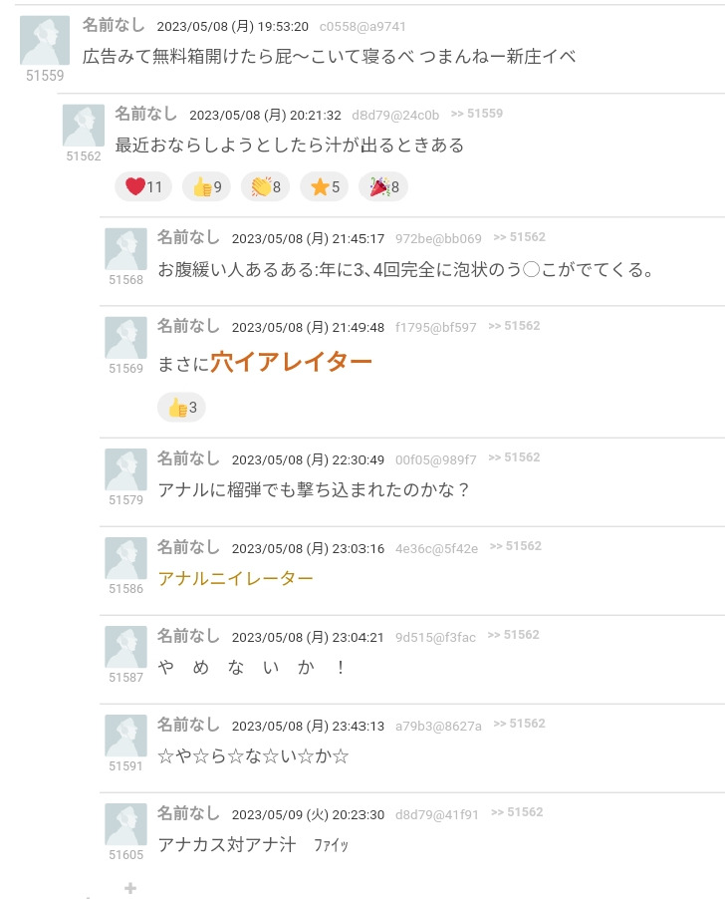Screen dimensions: 725x899
Task: Click orange 穴イアレイター text in post 51569
Action: [x=291, y=362]
